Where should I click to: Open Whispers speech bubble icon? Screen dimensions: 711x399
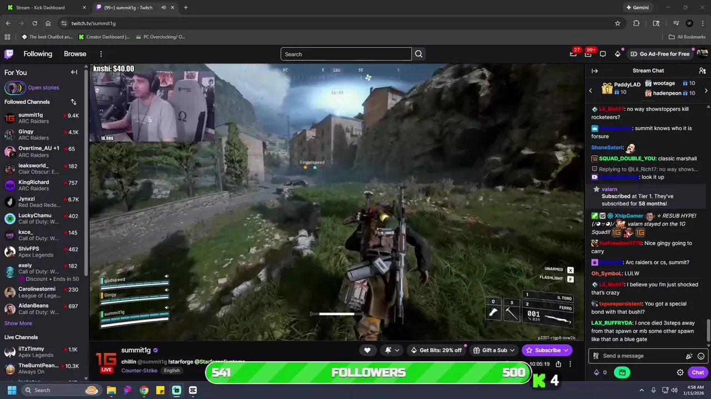[x=603, y=54]
